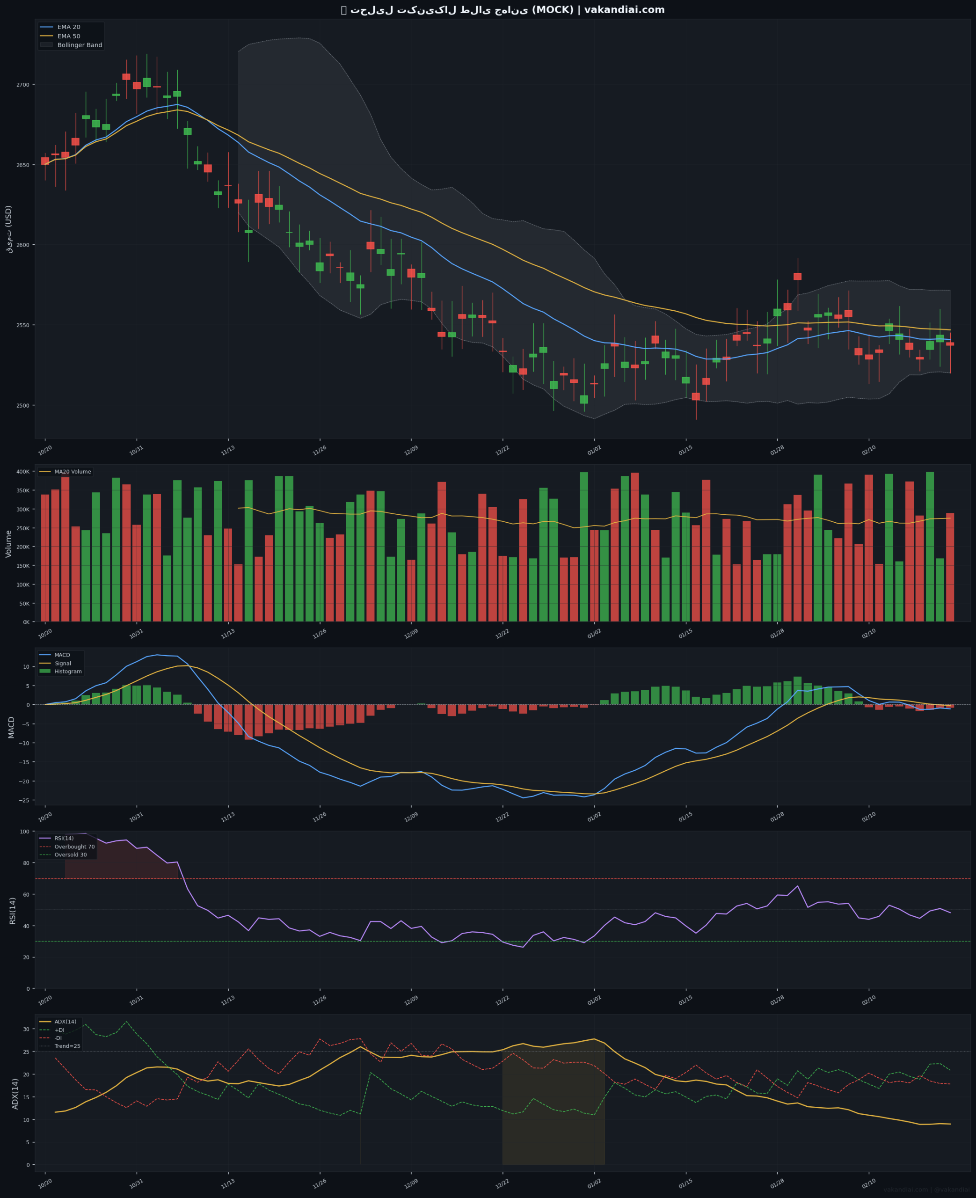The image size is (976, 1198).
Task: Click the 80 value on the RSI axis
Action: (27, 863)
